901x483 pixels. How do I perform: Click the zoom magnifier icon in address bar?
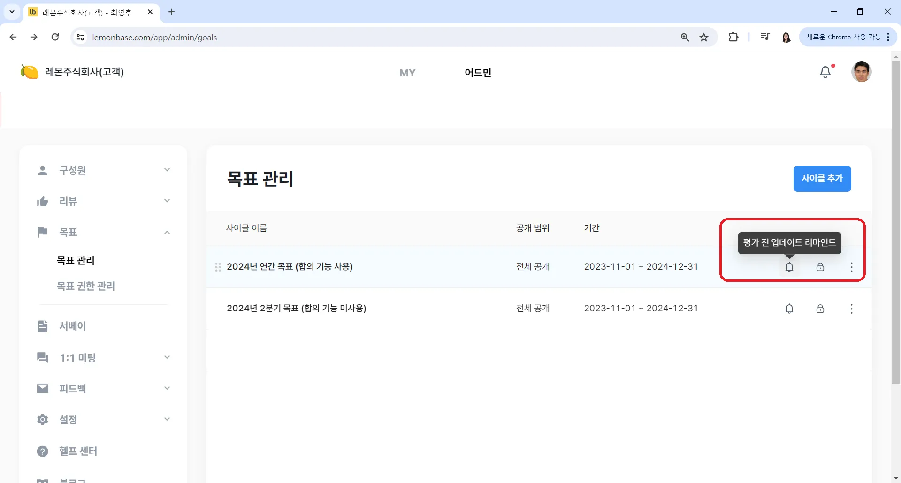(x=685, y=37)
